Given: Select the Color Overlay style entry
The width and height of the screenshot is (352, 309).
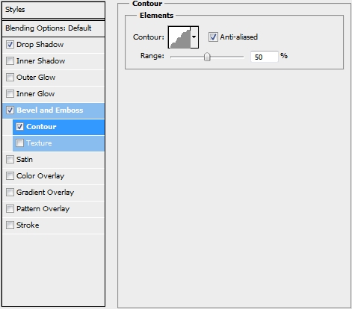Looking at the screenshot, I should pyautogui.click(x=53, y=176).
